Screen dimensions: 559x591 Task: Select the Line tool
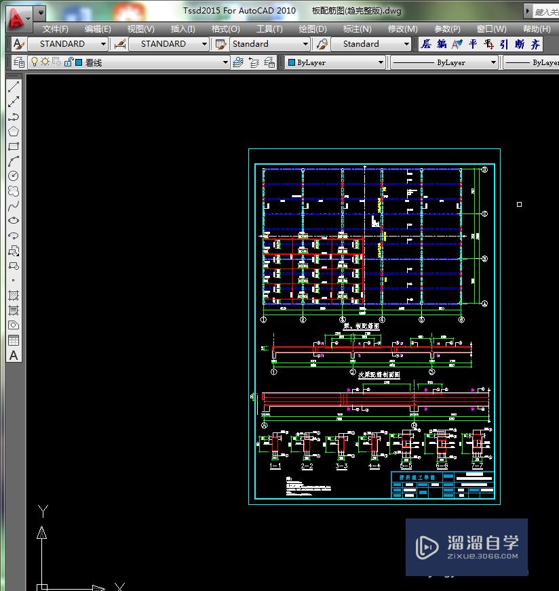(x=14, y=86)
